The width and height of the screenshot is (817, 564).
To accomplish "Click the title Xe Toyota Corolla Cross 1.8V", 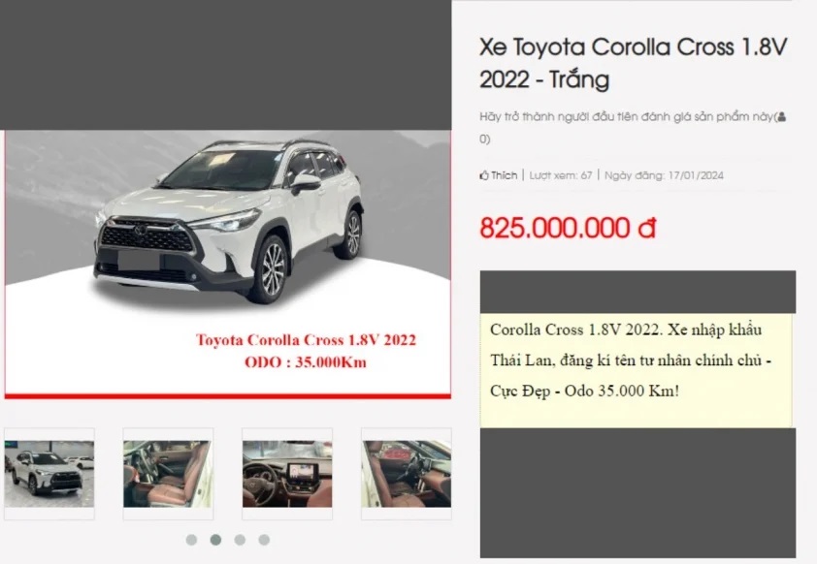I will (633, 47).
